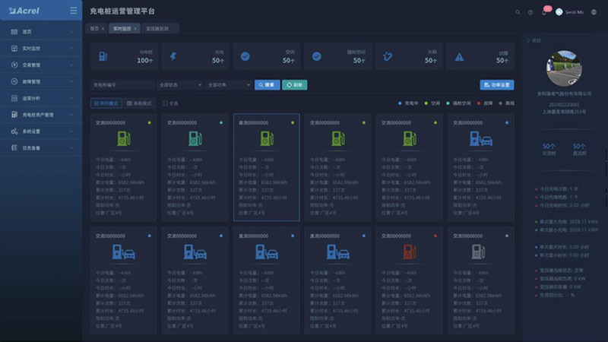608x342 pixels.
Task: Click the warning triangle 故障 summary icon
Action: pos(459,57)
